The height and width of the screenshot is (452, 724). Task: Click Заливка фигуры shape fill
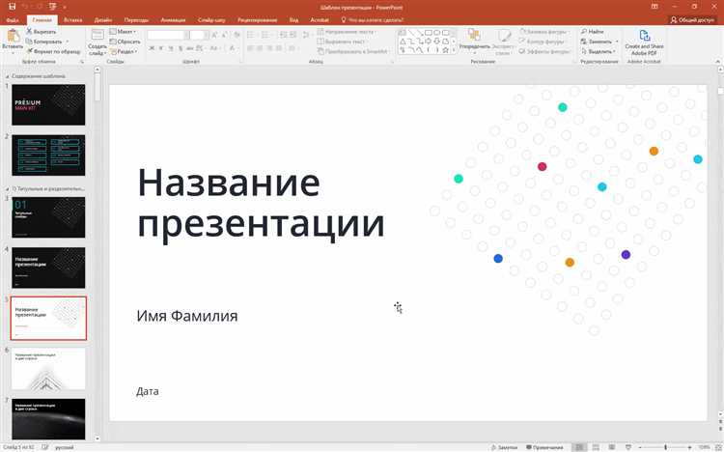(x=543, y=32)
